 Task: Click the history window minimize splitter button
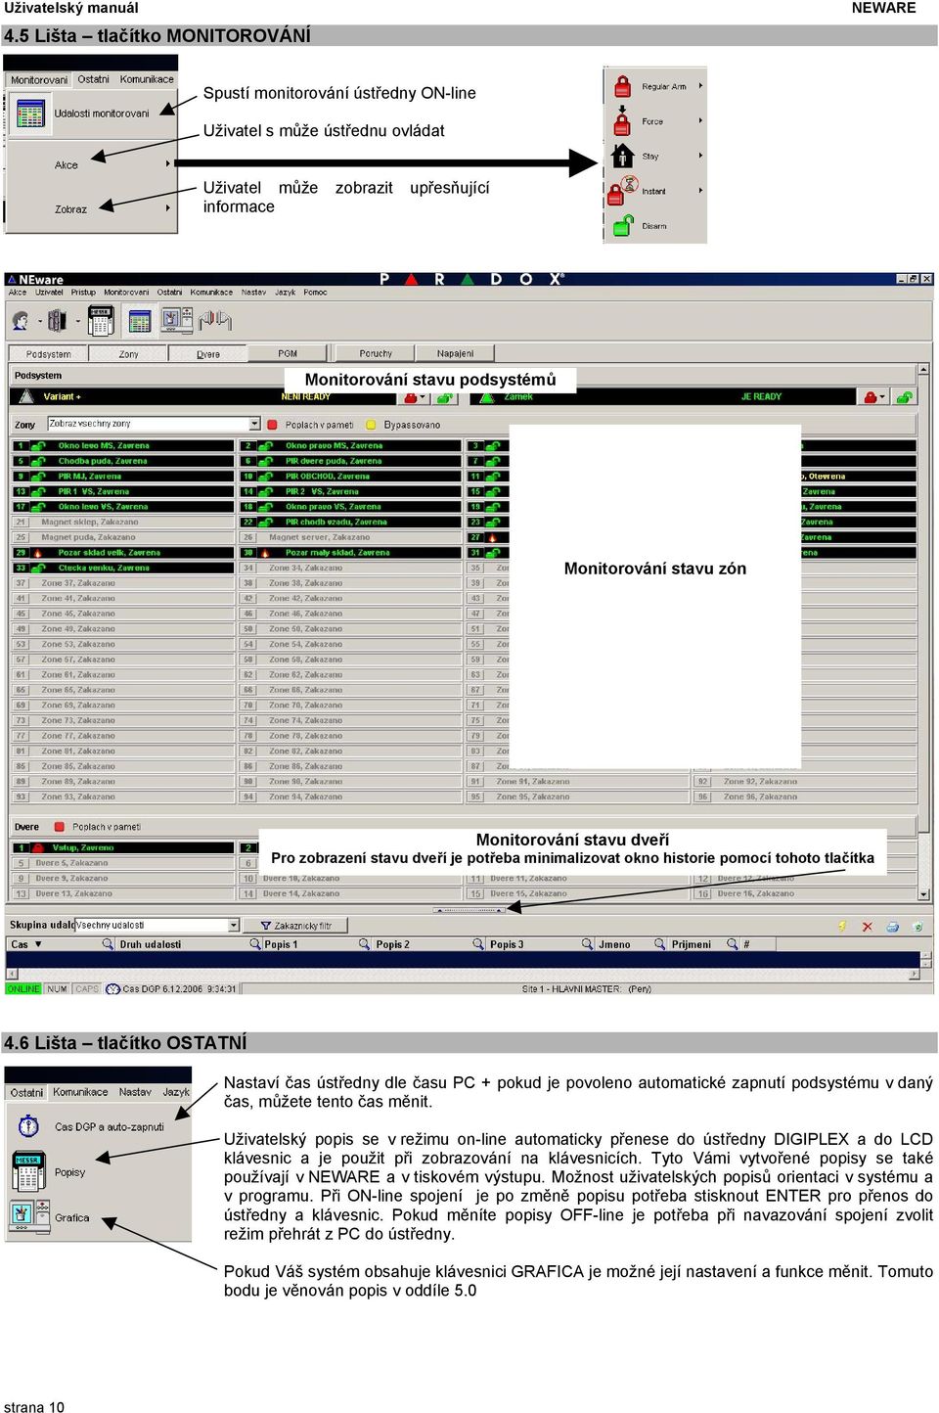[x=469, y=910]
